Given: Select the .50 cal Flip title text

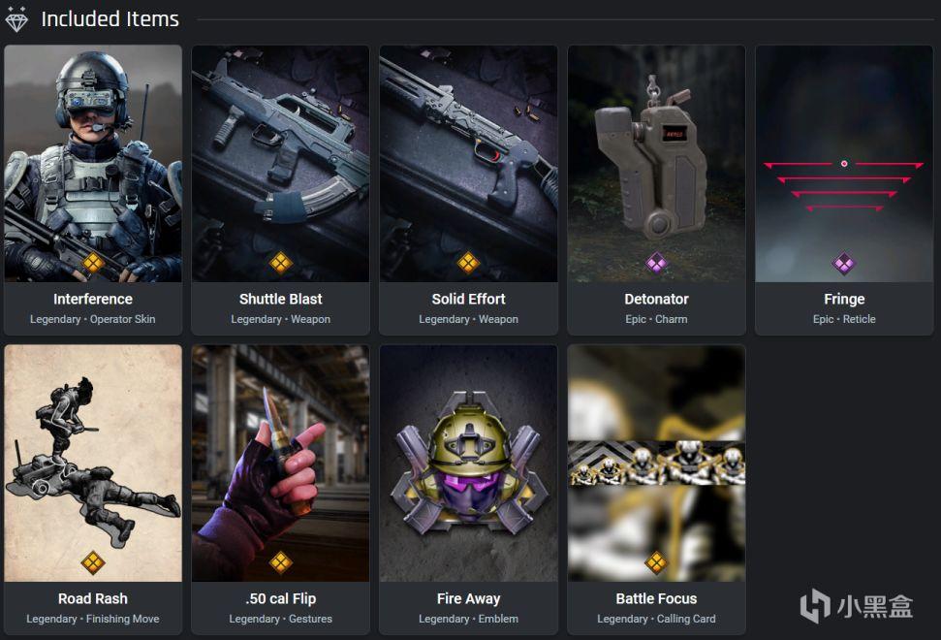Looking at the screenshot, I should (x=280, y=598).
